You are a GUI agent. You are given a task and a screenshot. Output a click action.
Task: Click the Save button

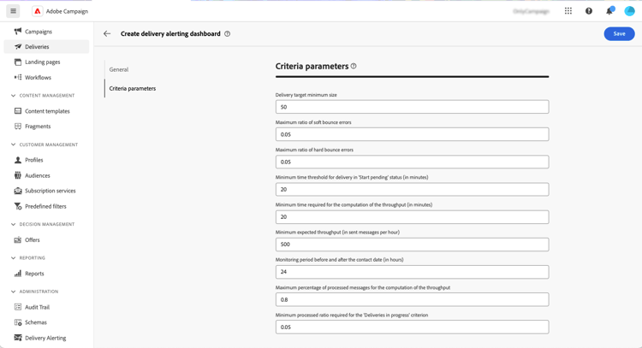coord(619,33)
